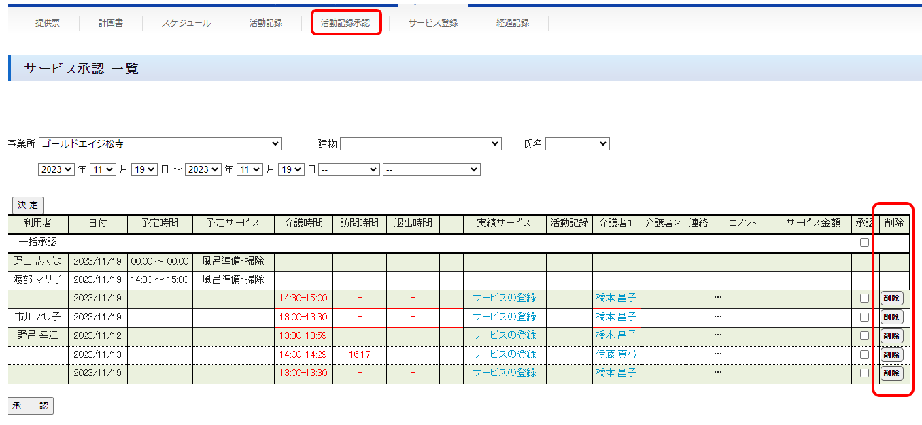
Task: Open comment ellipsis in 伊藤 真弓 row
Action: pos(717,354)
